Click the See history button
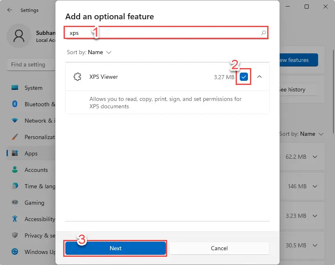 [x=299, y=89]
